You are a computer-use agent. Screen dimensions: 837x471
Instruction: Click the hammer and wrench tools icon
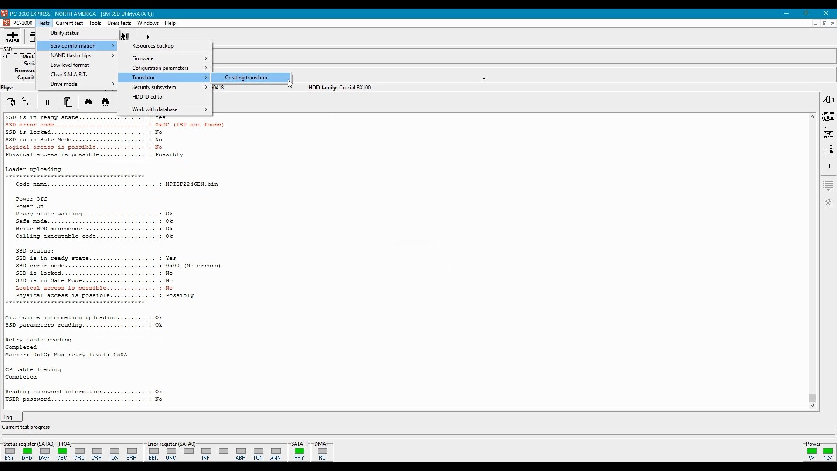click(x=828, y=202)
